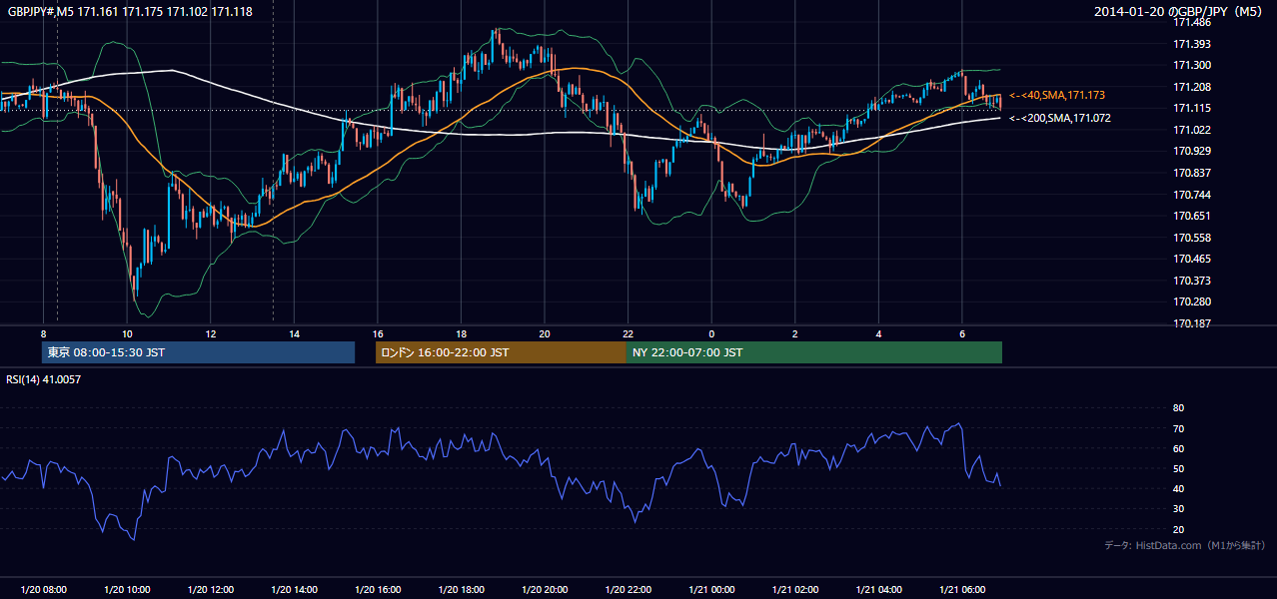The height and width of the screenshot is (599, 1277).
Task: Click the データ: HistData.com source credit
Action: (x=1185, y=545)
